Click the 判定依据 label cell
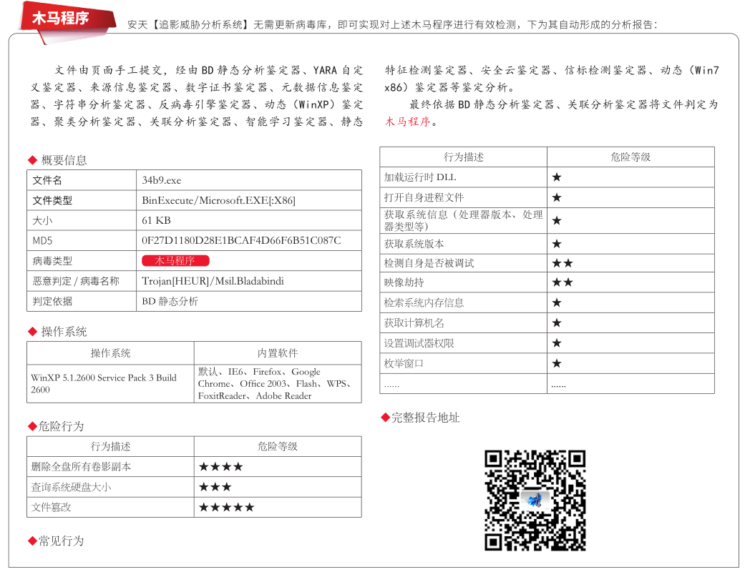The height and width of the screenshot is (577, 745). [x=82, y=301]
